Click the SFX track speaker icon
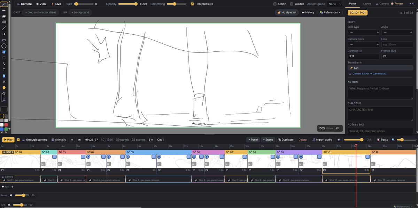The width and height of the screenshot is (418, 208). [9, 205]
